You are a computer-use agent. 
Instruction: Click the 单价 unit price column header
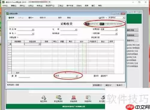[70, 42]
